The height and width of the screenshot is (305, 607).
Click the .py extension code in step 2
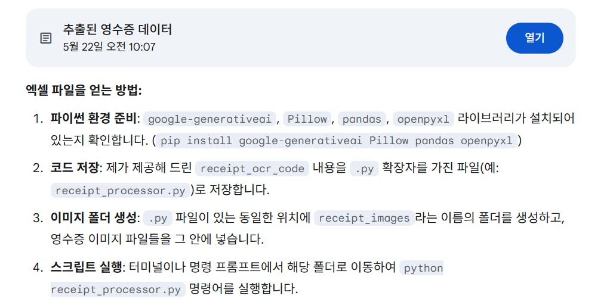tap(364, 169)
